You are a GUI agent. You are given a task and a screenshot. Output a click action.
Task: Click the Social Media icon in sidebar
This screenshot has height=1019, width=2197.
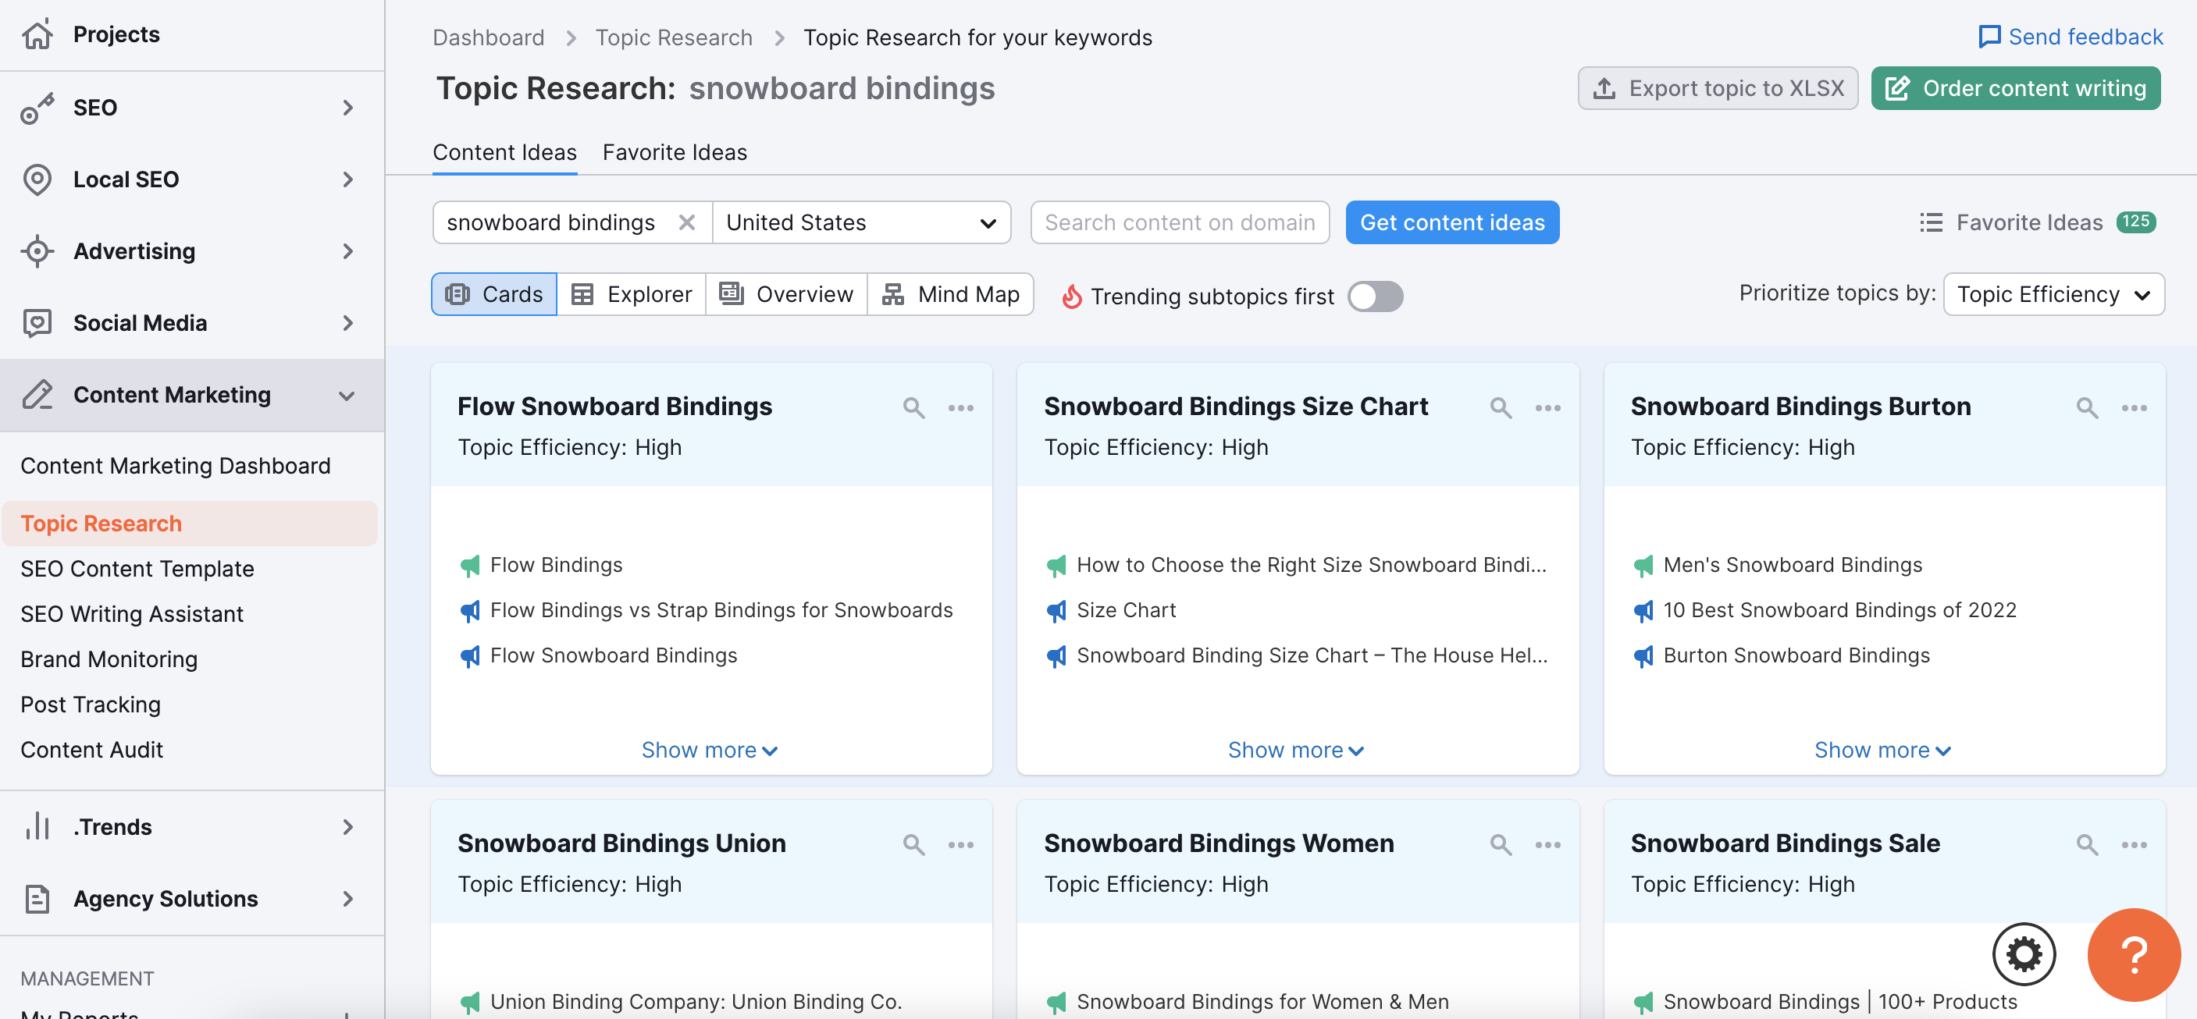(37, 323)
